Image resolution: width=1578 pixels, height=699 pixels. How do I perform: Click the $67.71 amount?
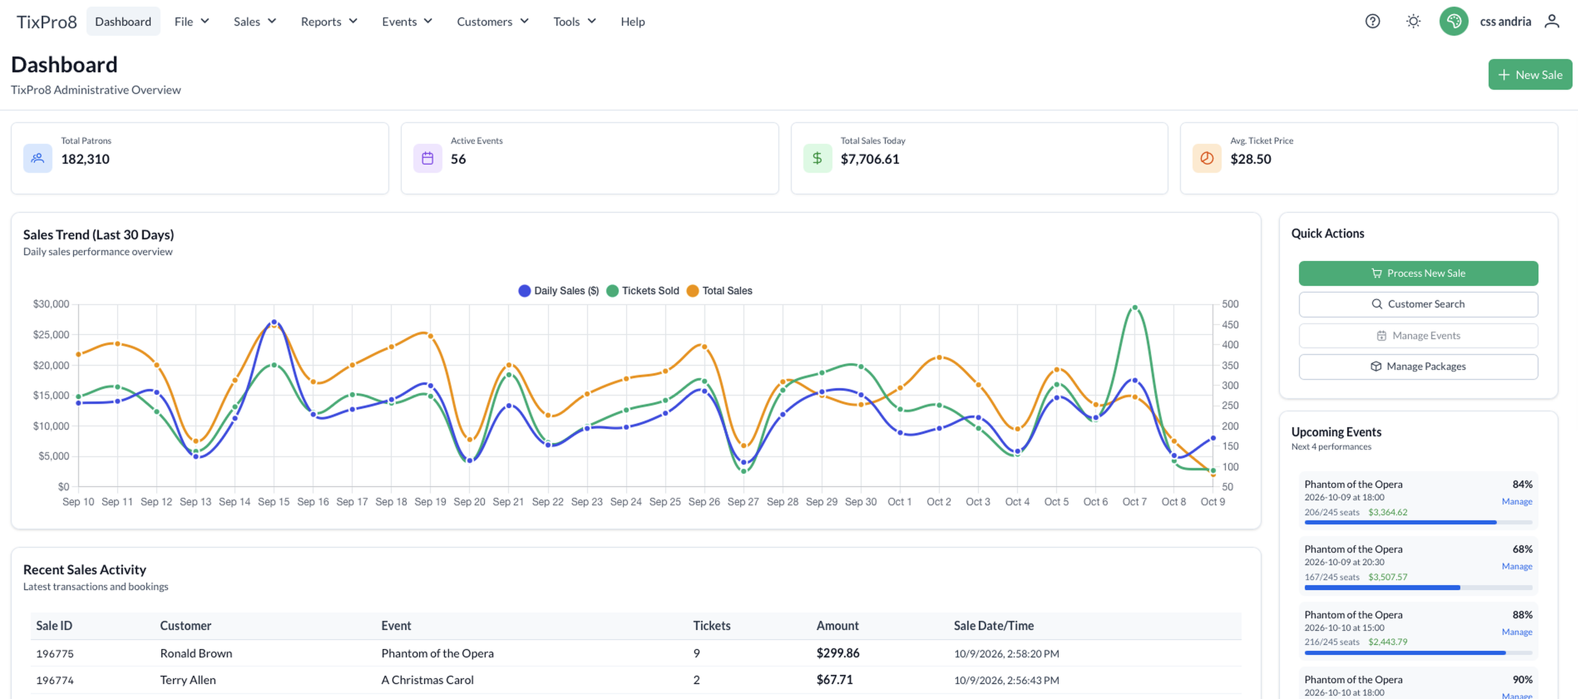[834, 680]
